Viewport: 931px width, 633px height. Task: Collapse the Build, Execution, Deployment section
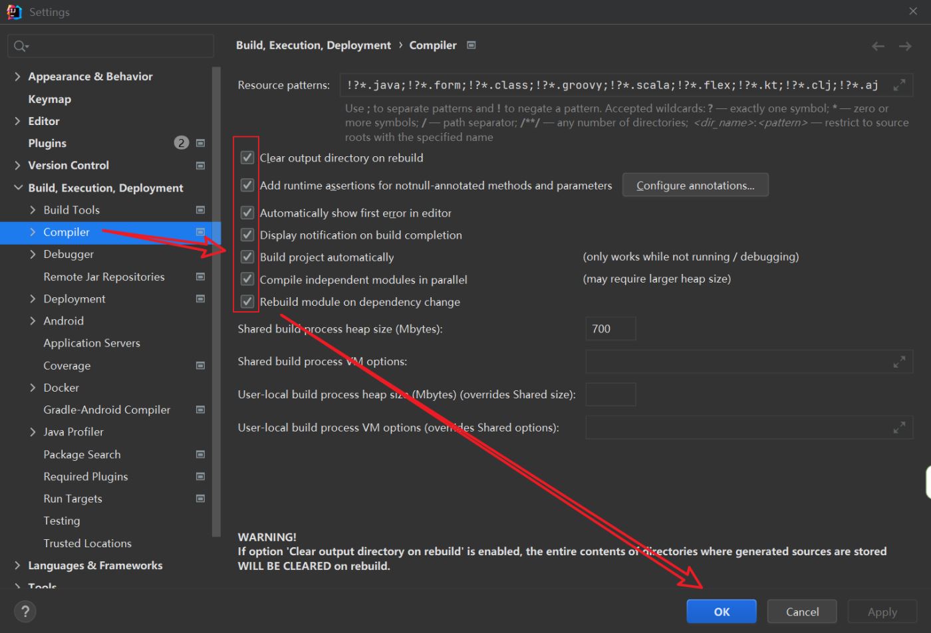click(x=17, y=188)
